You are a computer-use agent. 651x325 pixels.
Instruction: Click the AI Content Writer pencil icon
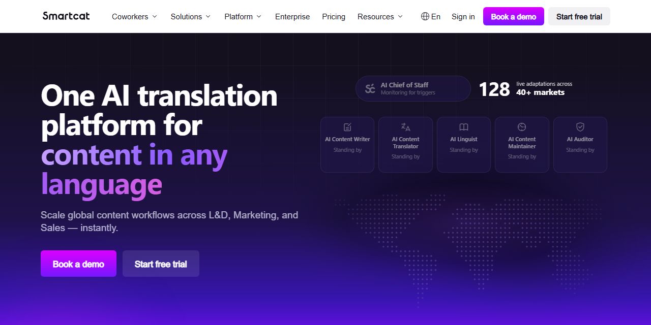coord(347,127)
